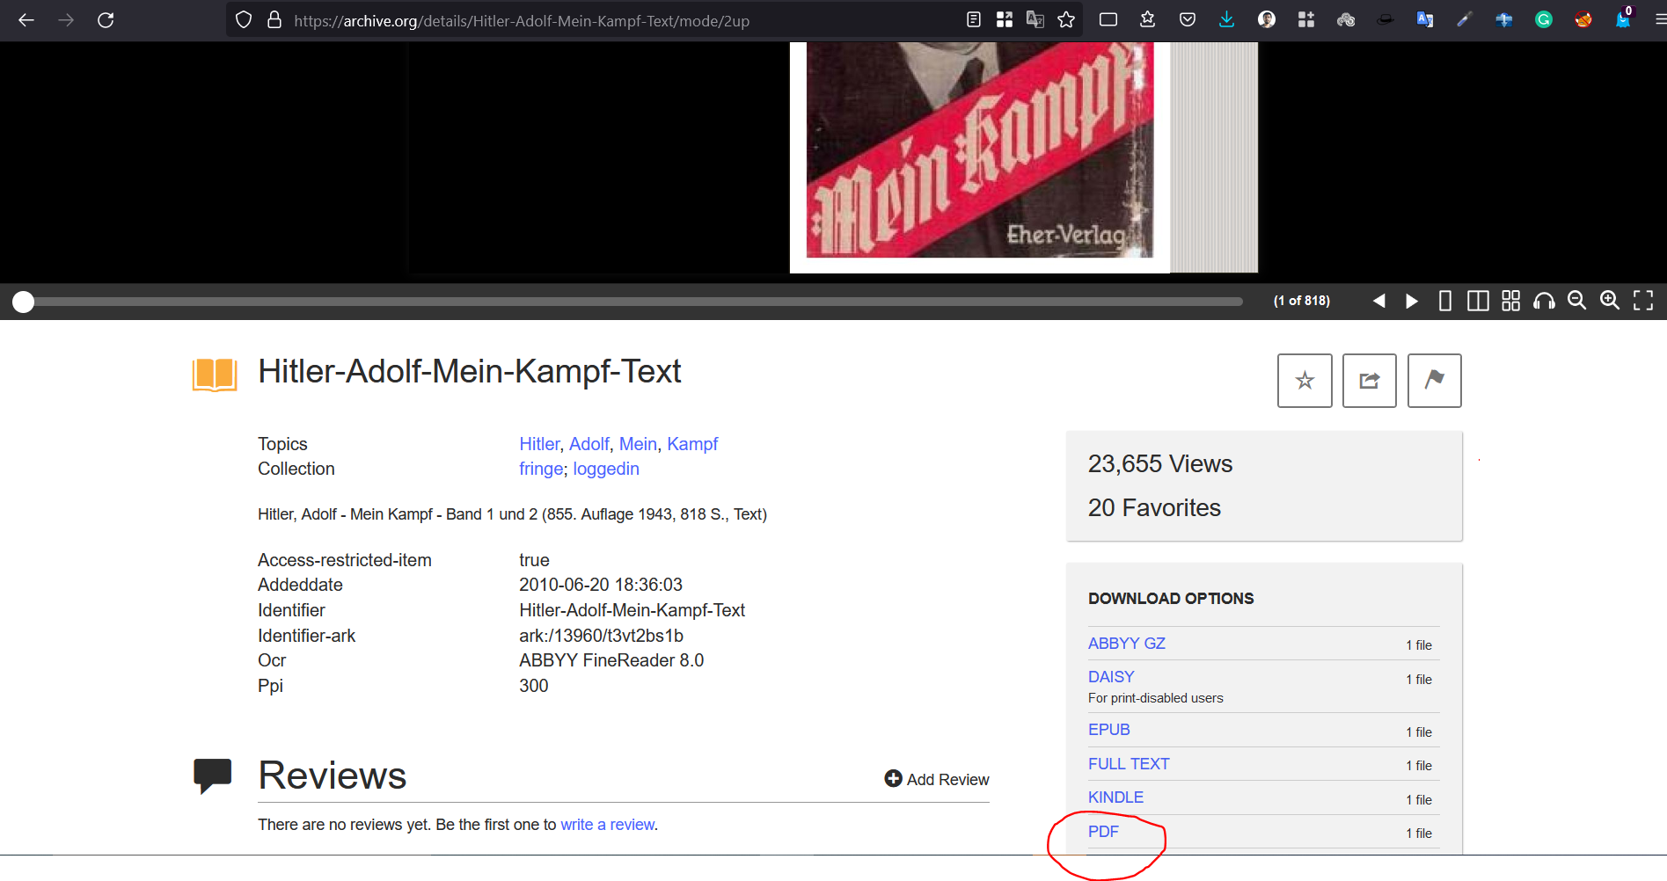Click Add Review
Image resolution: width=1667 pixels, height=881 pixels.
coord(937,779)
